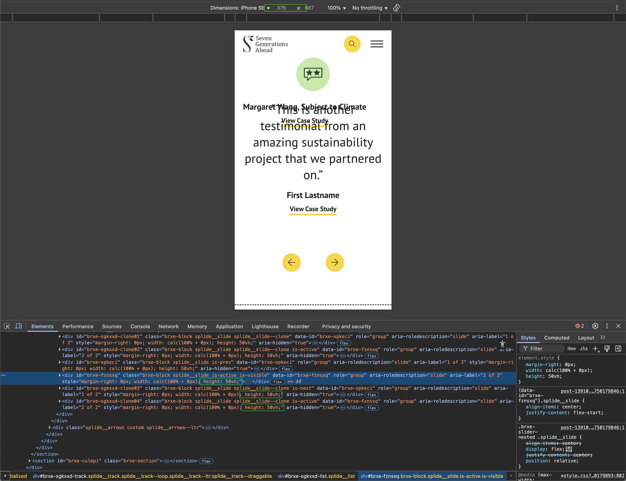
Task: Open the Dimensions iPhone SE device dropdown
Action: tap(240, 8)
